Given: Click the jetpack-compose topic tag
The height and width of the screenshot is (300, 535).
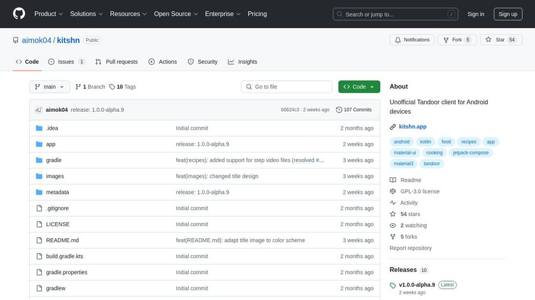Looking at the screenshot, I should pos(471,153).
